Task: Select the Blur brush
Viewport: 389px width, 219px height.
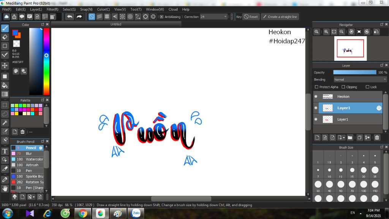Action: [27, 154]
